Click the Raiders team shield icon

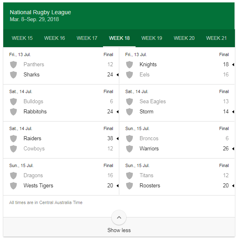pyautogui.click(x=13, y=139)
